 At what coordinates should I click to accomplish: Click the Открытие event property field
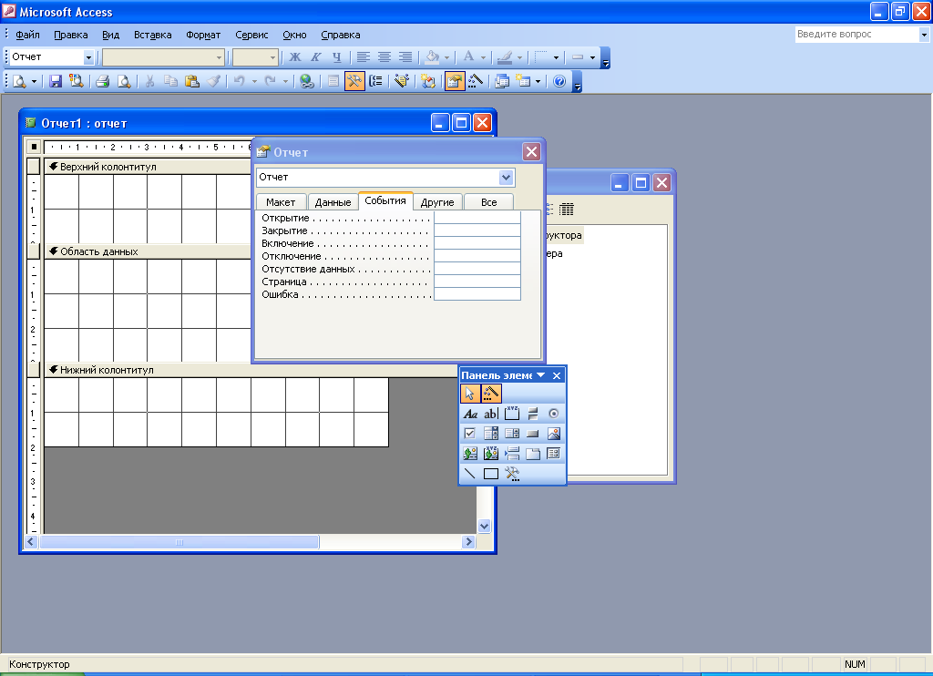pos(477,218)
